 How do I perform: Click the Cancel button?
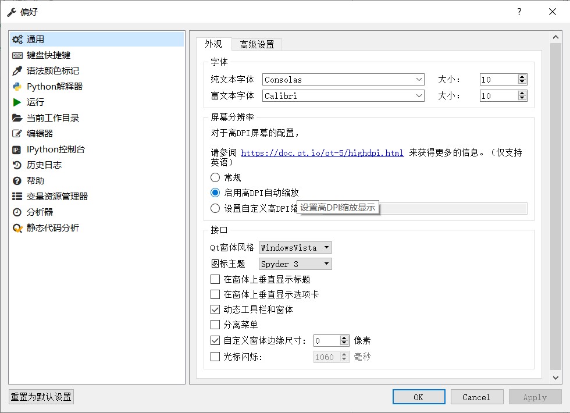pos(476,397)
